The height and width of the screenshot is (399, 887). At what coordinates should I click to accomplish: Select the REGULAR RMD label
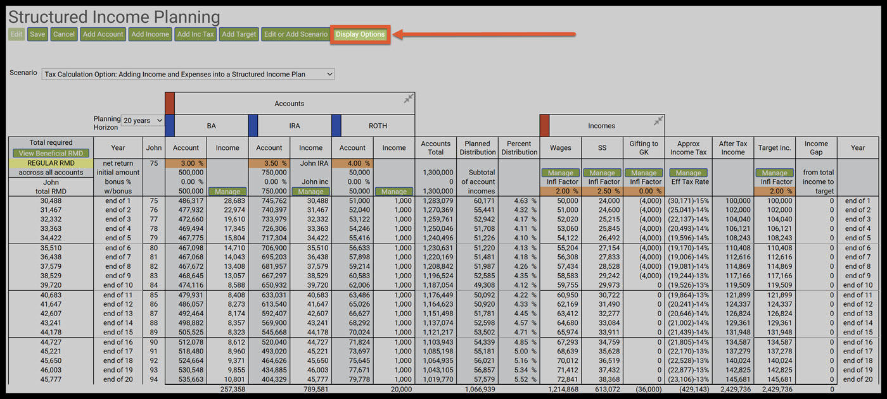[51, 163]
